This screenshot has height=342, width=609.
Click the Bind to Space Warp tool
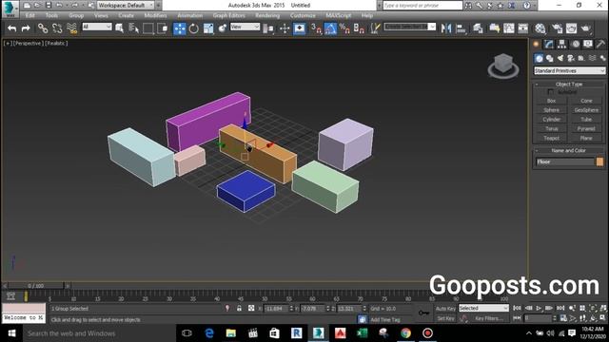click(x=72, y=28)
